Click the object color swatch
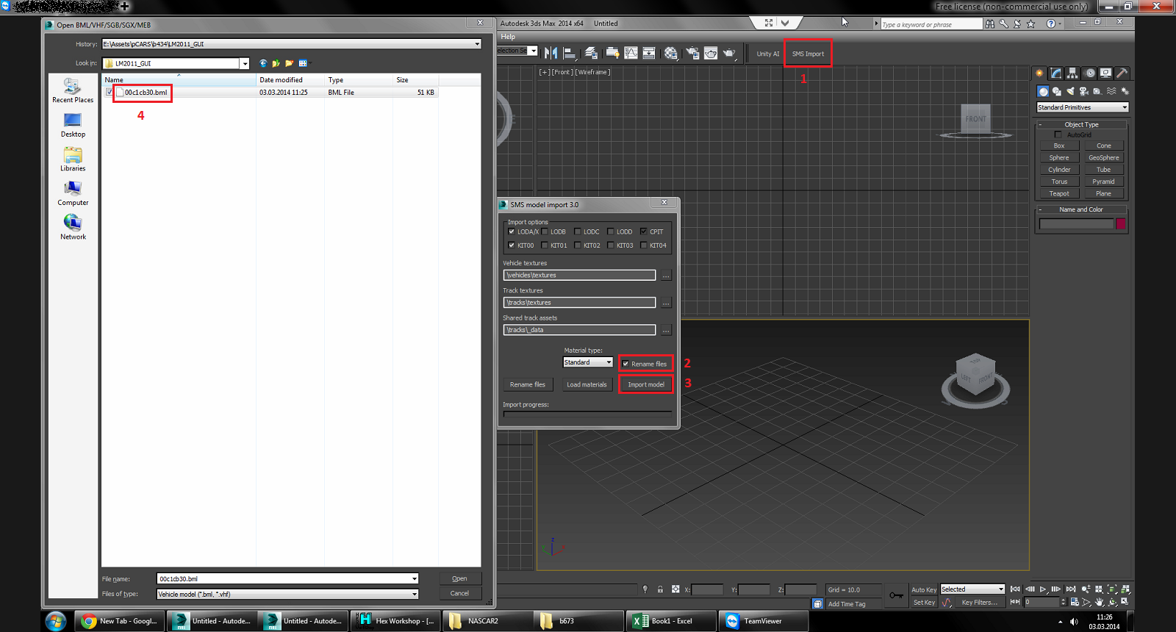The image size is (1176, 632). [x=1121, y=223]
